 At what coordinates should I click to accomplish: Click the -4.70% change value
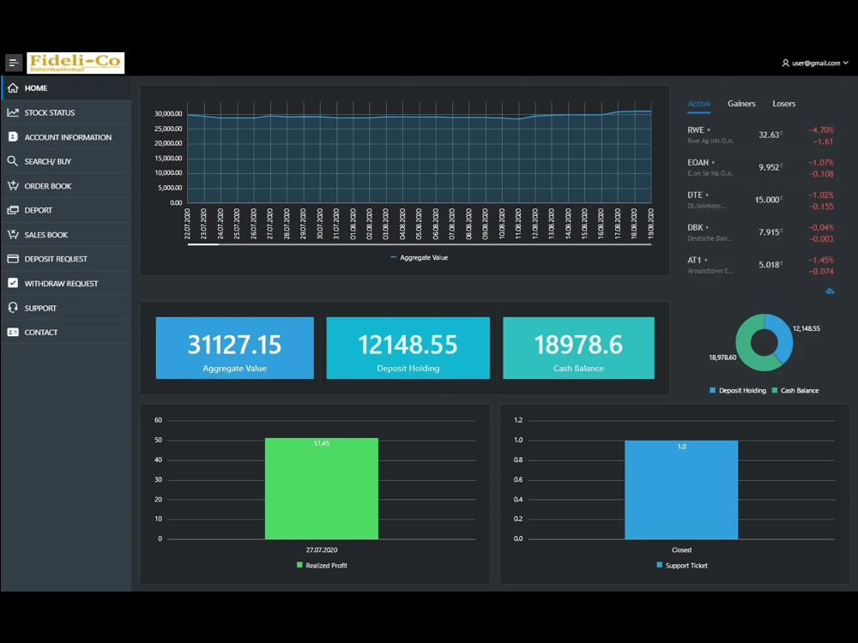(x=821, y=130)
